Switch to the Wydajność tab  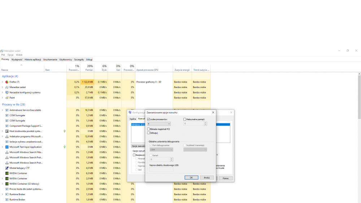pyautogui.click(x=17, y=59)
